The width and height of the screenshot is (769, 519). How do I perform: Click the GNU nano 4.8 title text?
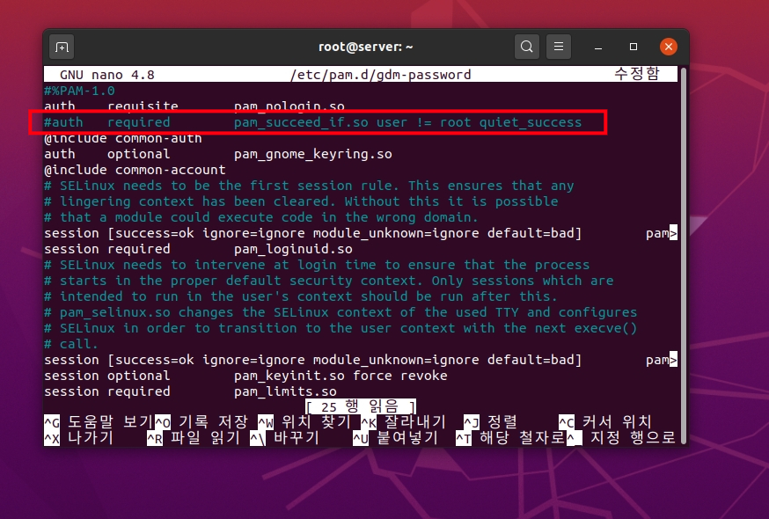(107, 75)
